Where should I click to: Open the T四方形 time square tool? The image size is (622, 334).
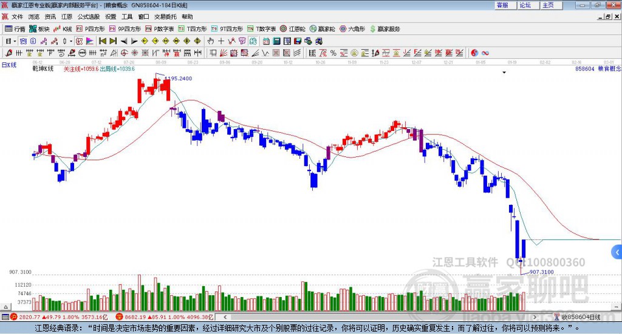pos(193,29)
